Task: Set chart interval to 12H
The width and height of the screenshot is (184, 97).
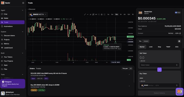Action: point(129,15)
